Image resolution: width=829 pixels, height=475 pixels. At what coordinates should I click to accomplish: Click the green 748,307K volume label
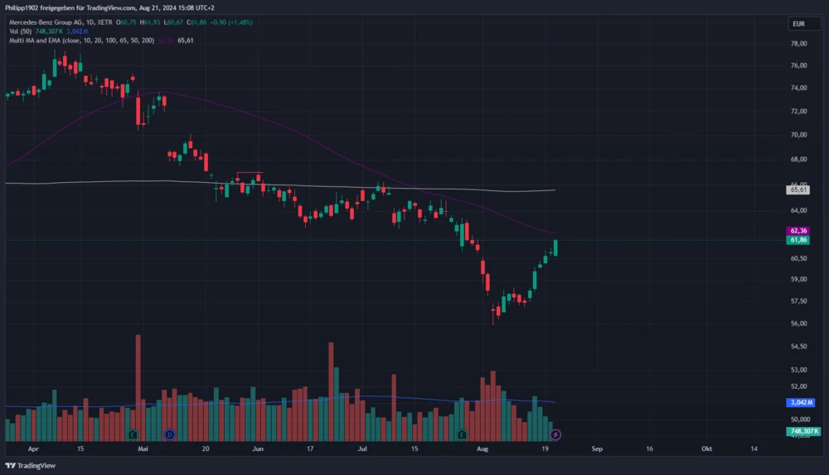(802, 431)
